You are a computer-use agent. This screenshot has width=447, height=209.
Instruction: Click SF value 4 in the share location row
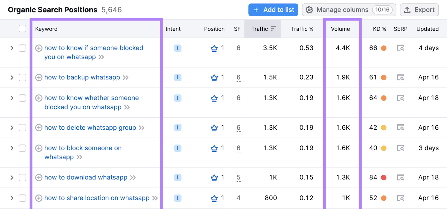tap(238, 198)
